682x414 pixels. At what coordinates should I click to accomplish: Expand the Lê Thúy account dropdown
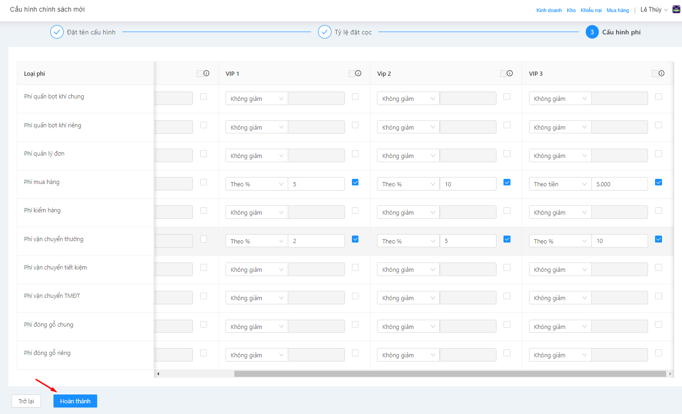click(654, 10)
